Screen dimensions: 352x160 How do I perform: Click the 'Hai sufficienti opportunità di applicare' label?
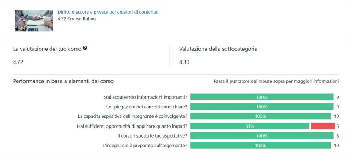point(132,126)
